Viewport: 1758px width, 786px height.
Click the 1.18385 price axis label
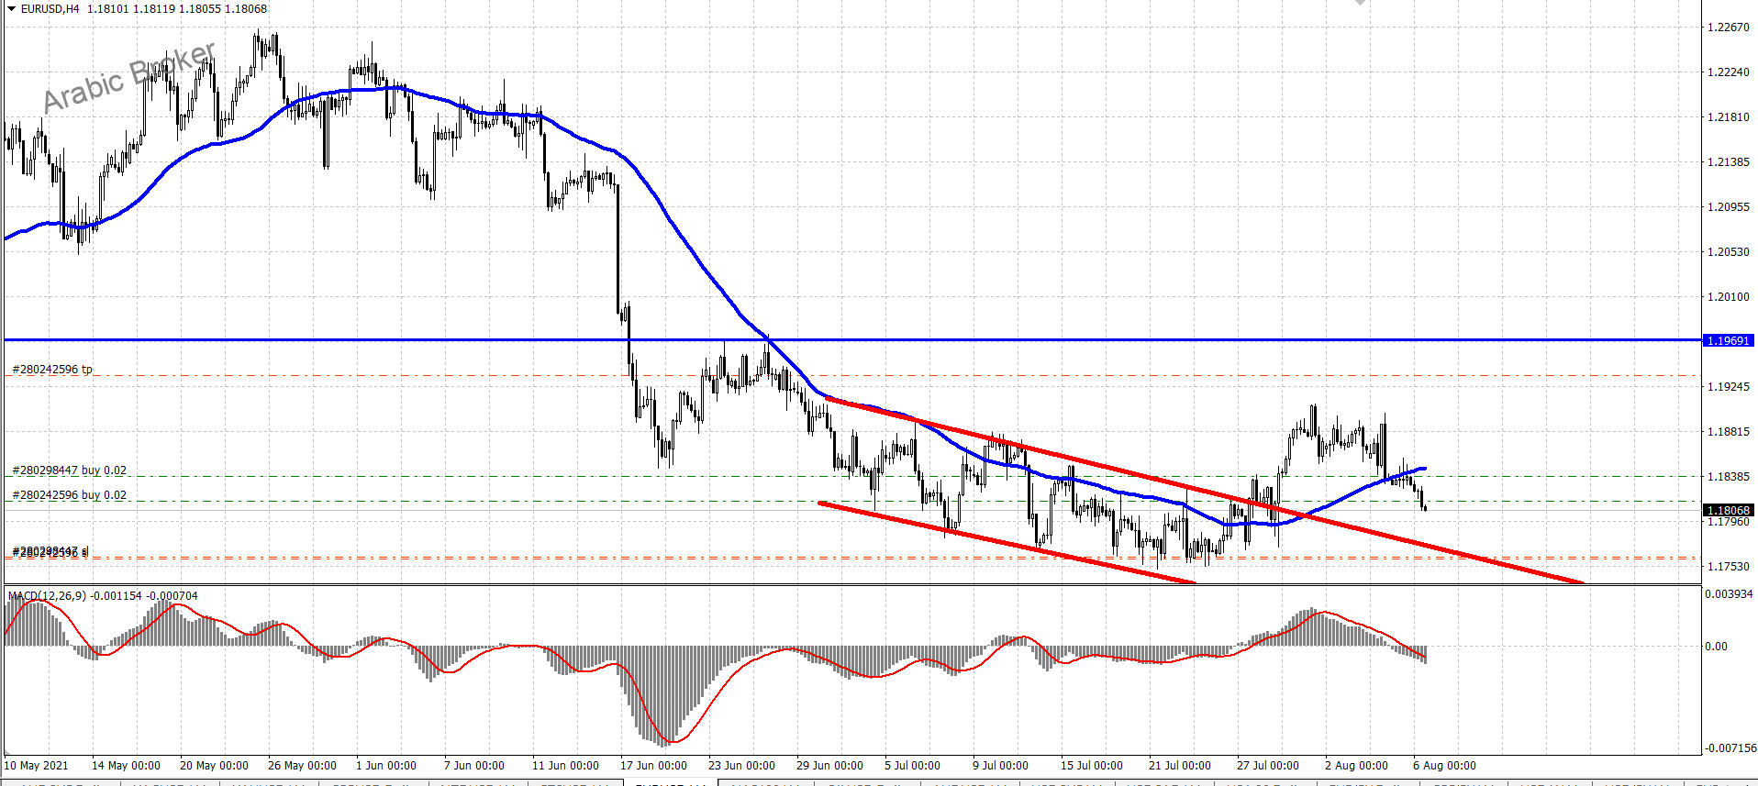coord(1728,477)
